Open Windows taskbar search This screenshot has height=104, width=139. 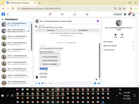click(7, 96)
